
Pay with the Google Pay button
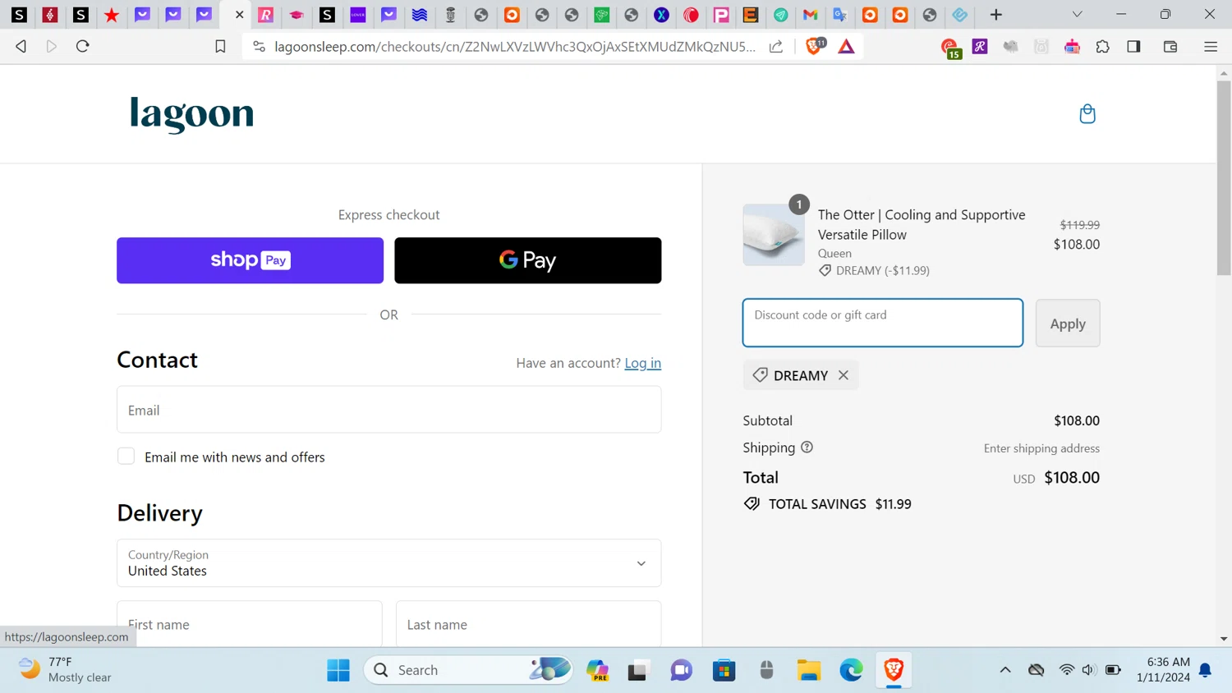(527, 260)
